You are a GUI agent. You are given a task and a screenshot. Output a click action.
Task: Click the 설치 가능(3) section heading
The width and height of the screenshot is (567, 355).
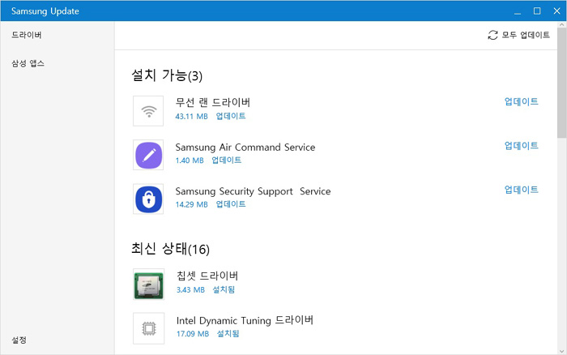(x=167, y=75)
